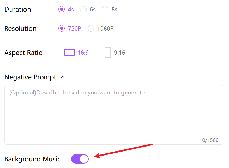The height and width of the screenshot is (168, 229).
Task: Click the 0/1500 character counter
Action: pyautogui.click(x=210, y=140)
